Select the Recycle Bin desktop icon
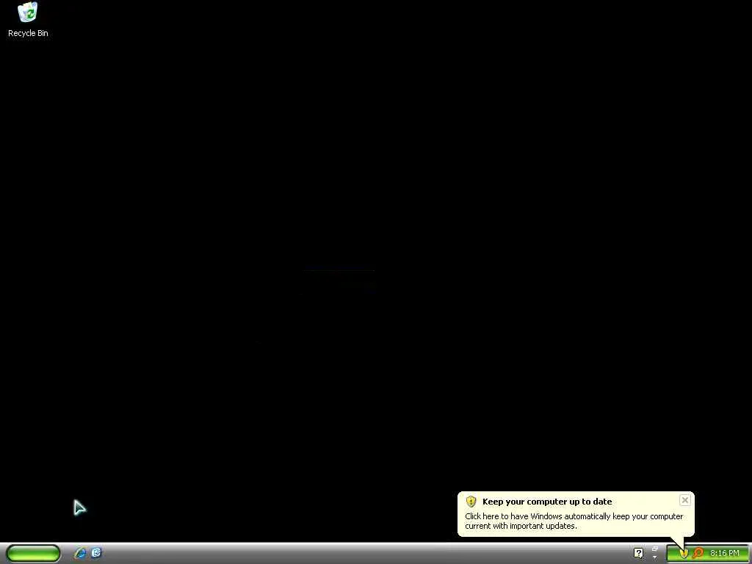The width and height of the screenshot is (752, 564). pos(28,20)
